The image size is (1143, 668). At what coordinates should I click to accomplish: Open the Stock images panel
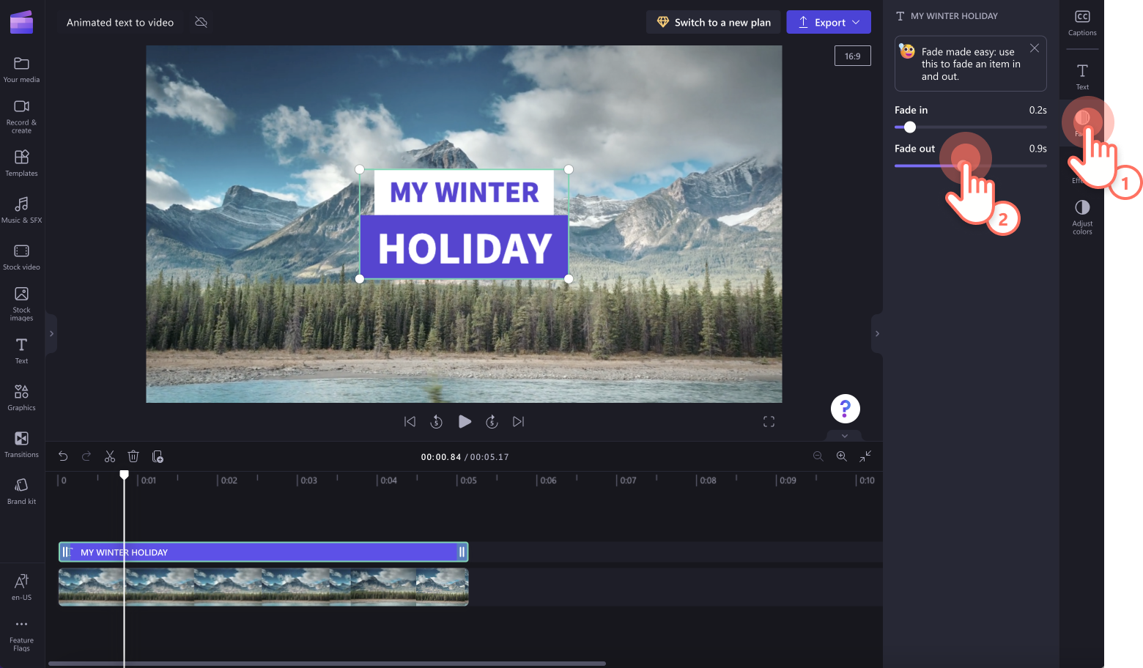pyautogui.click(x=21, y=302)
